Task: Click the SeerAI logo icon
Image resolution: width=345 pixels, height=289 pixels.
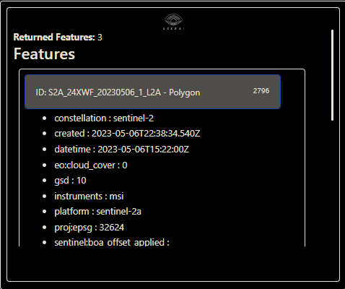Action: click(x=173, y=22)
